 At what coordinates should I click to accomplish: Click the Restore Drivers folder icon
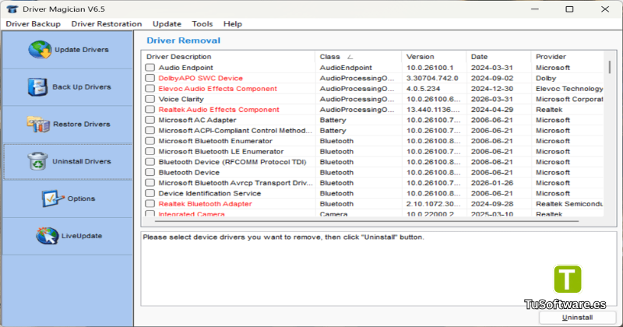(38, 124)
